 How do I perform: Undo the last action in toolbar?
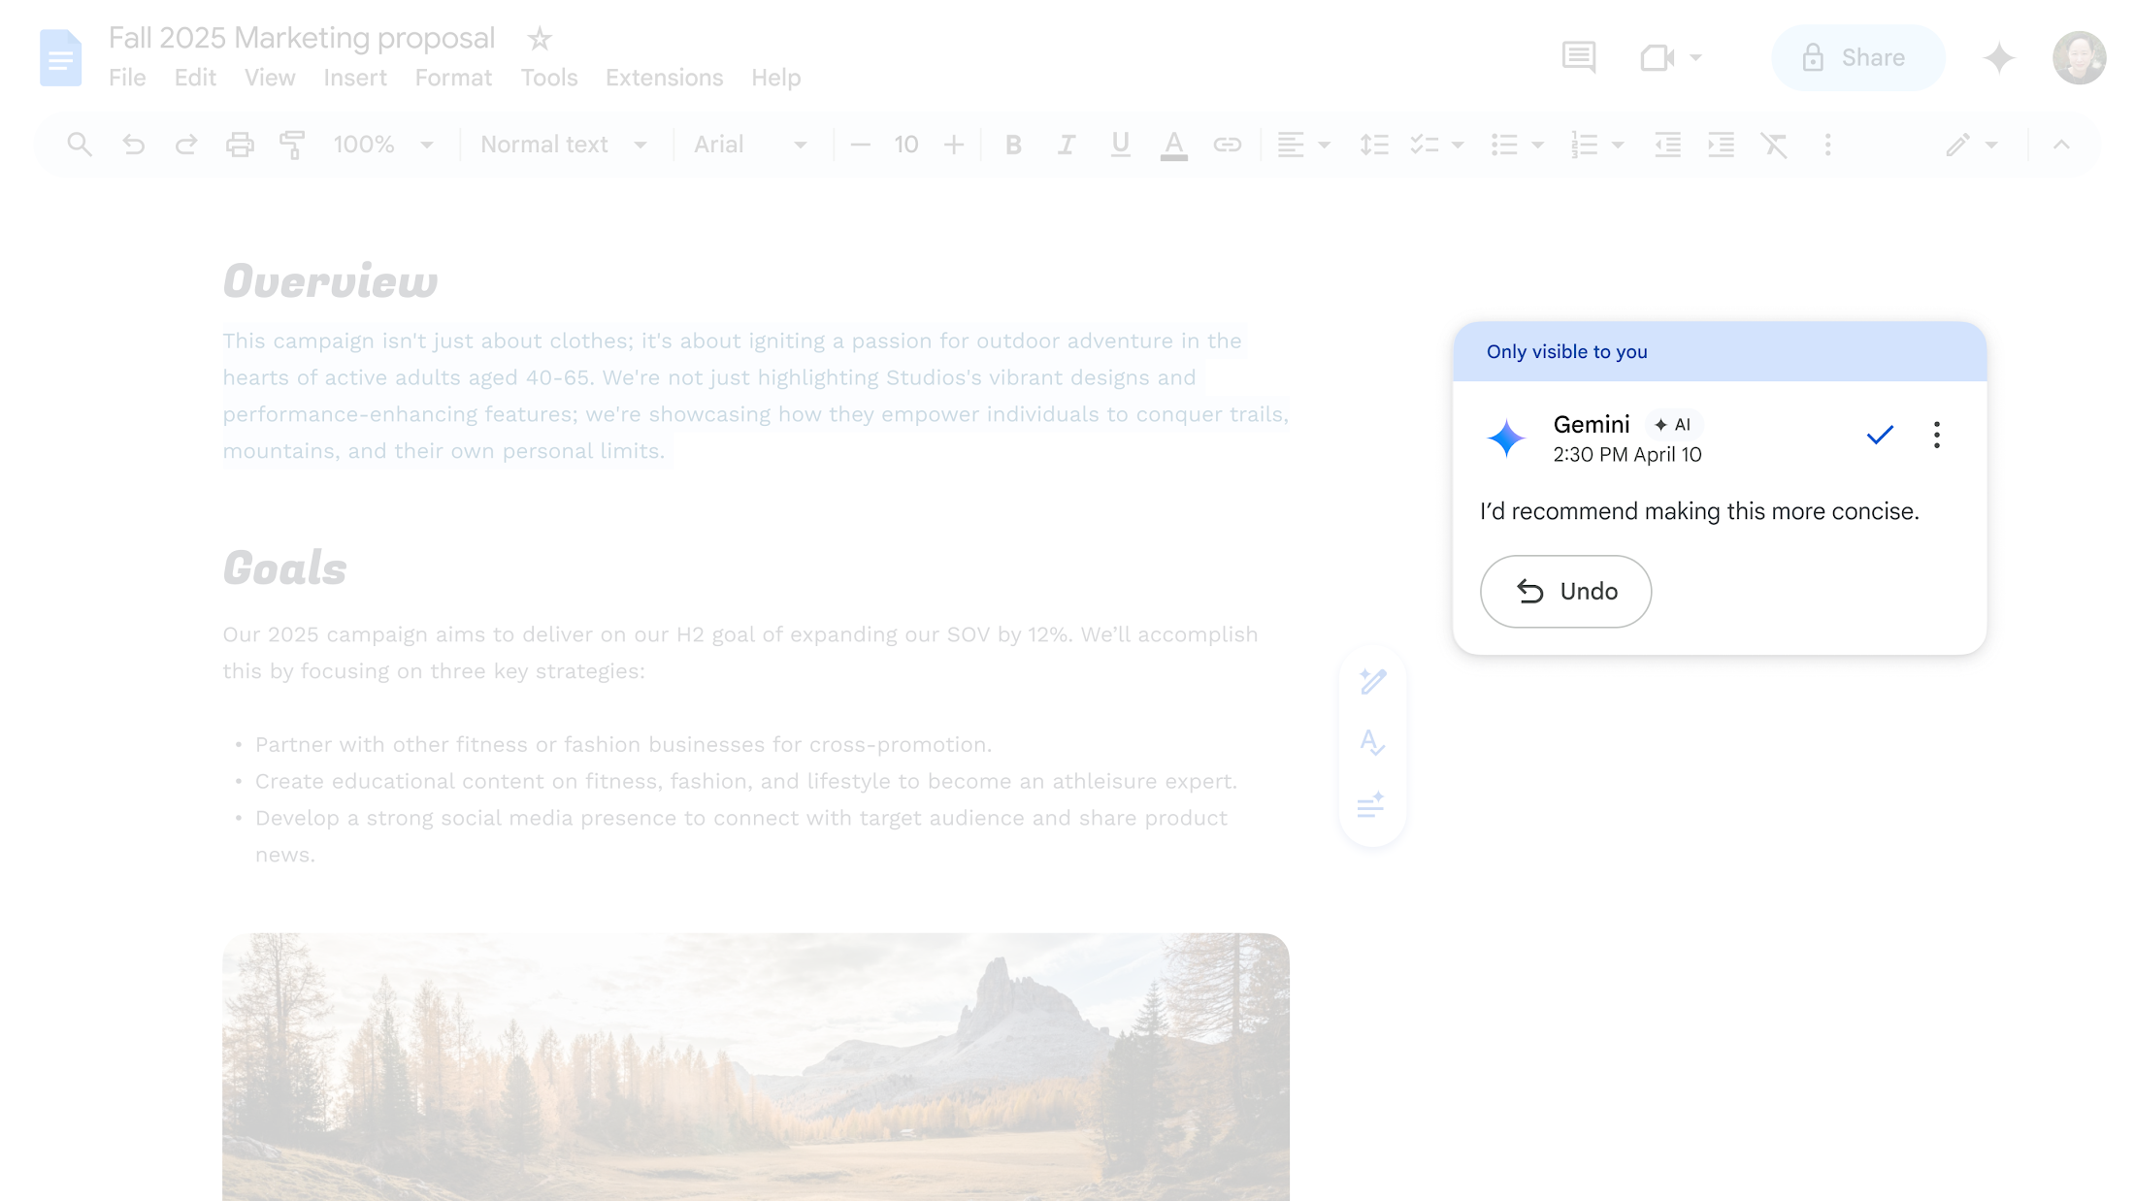(x=134, y=146)
